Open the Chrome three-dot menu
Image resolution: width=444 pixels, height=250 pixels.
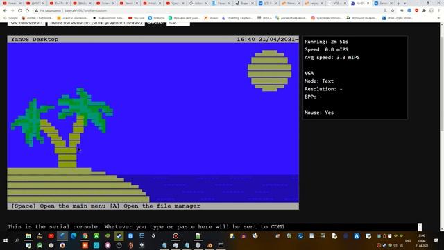click(x=439, y=11)
